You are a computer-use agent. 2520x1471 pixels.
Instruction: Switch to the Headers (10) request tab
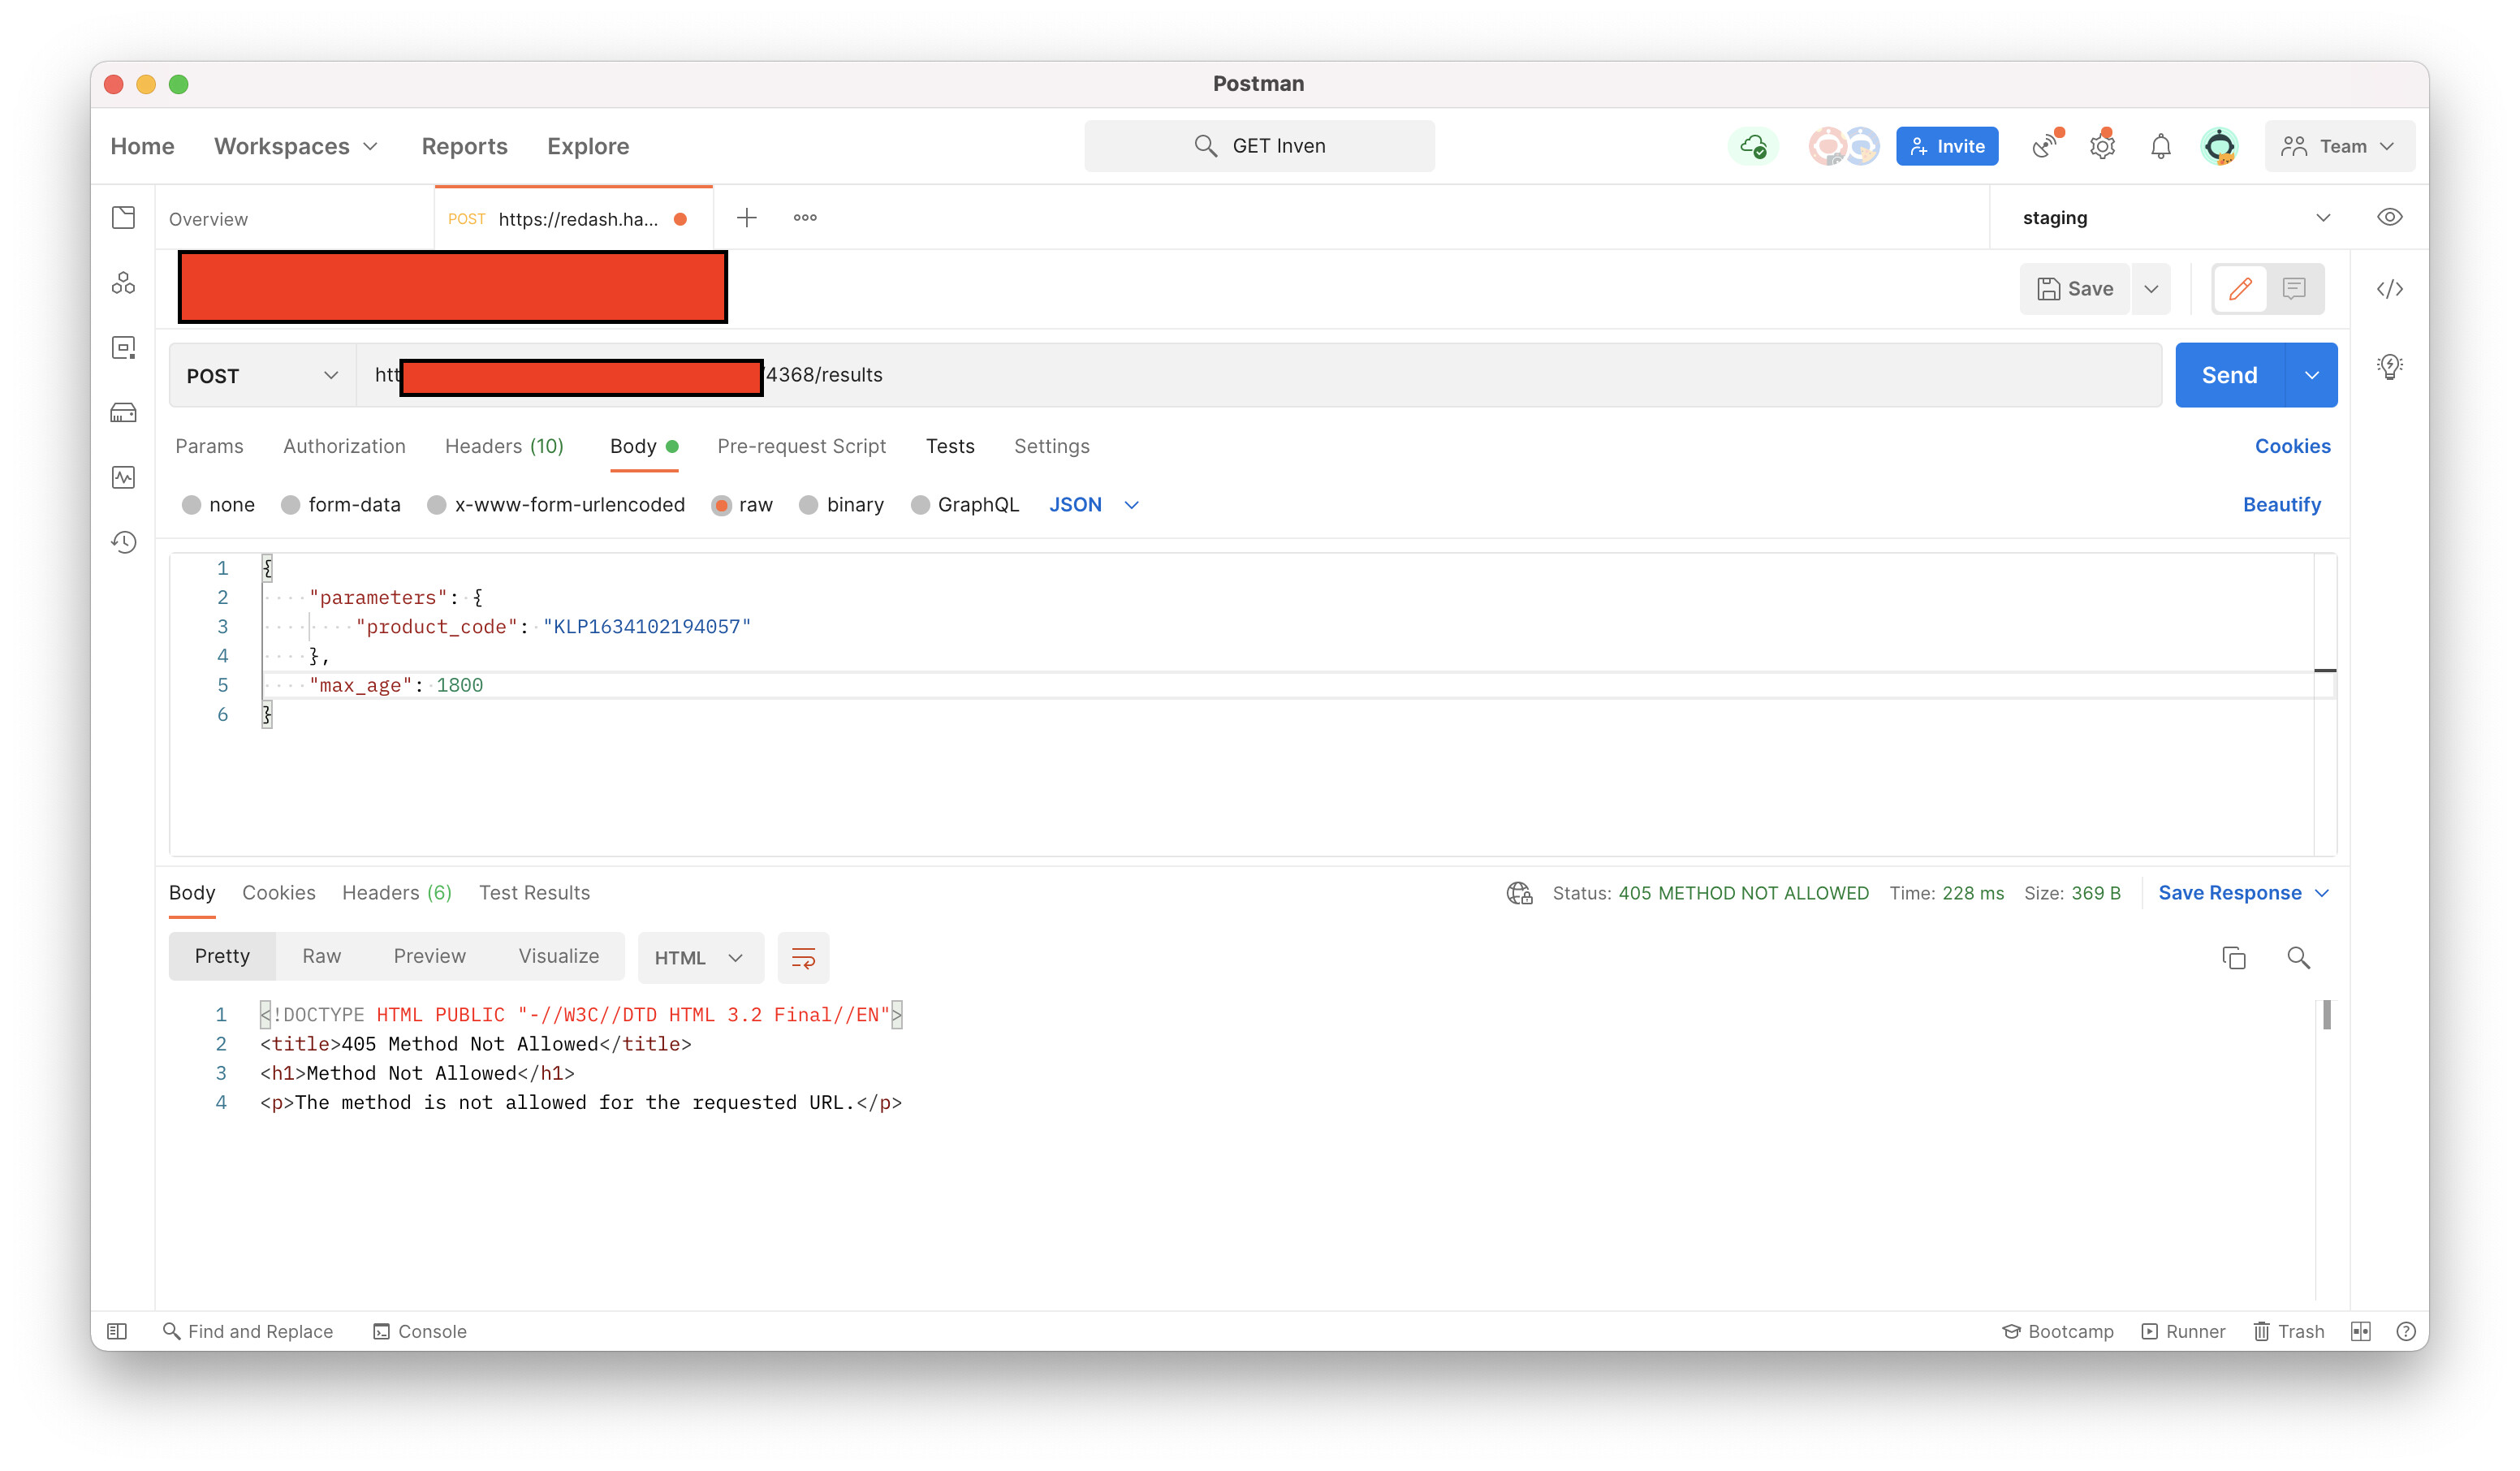(504, 446)
